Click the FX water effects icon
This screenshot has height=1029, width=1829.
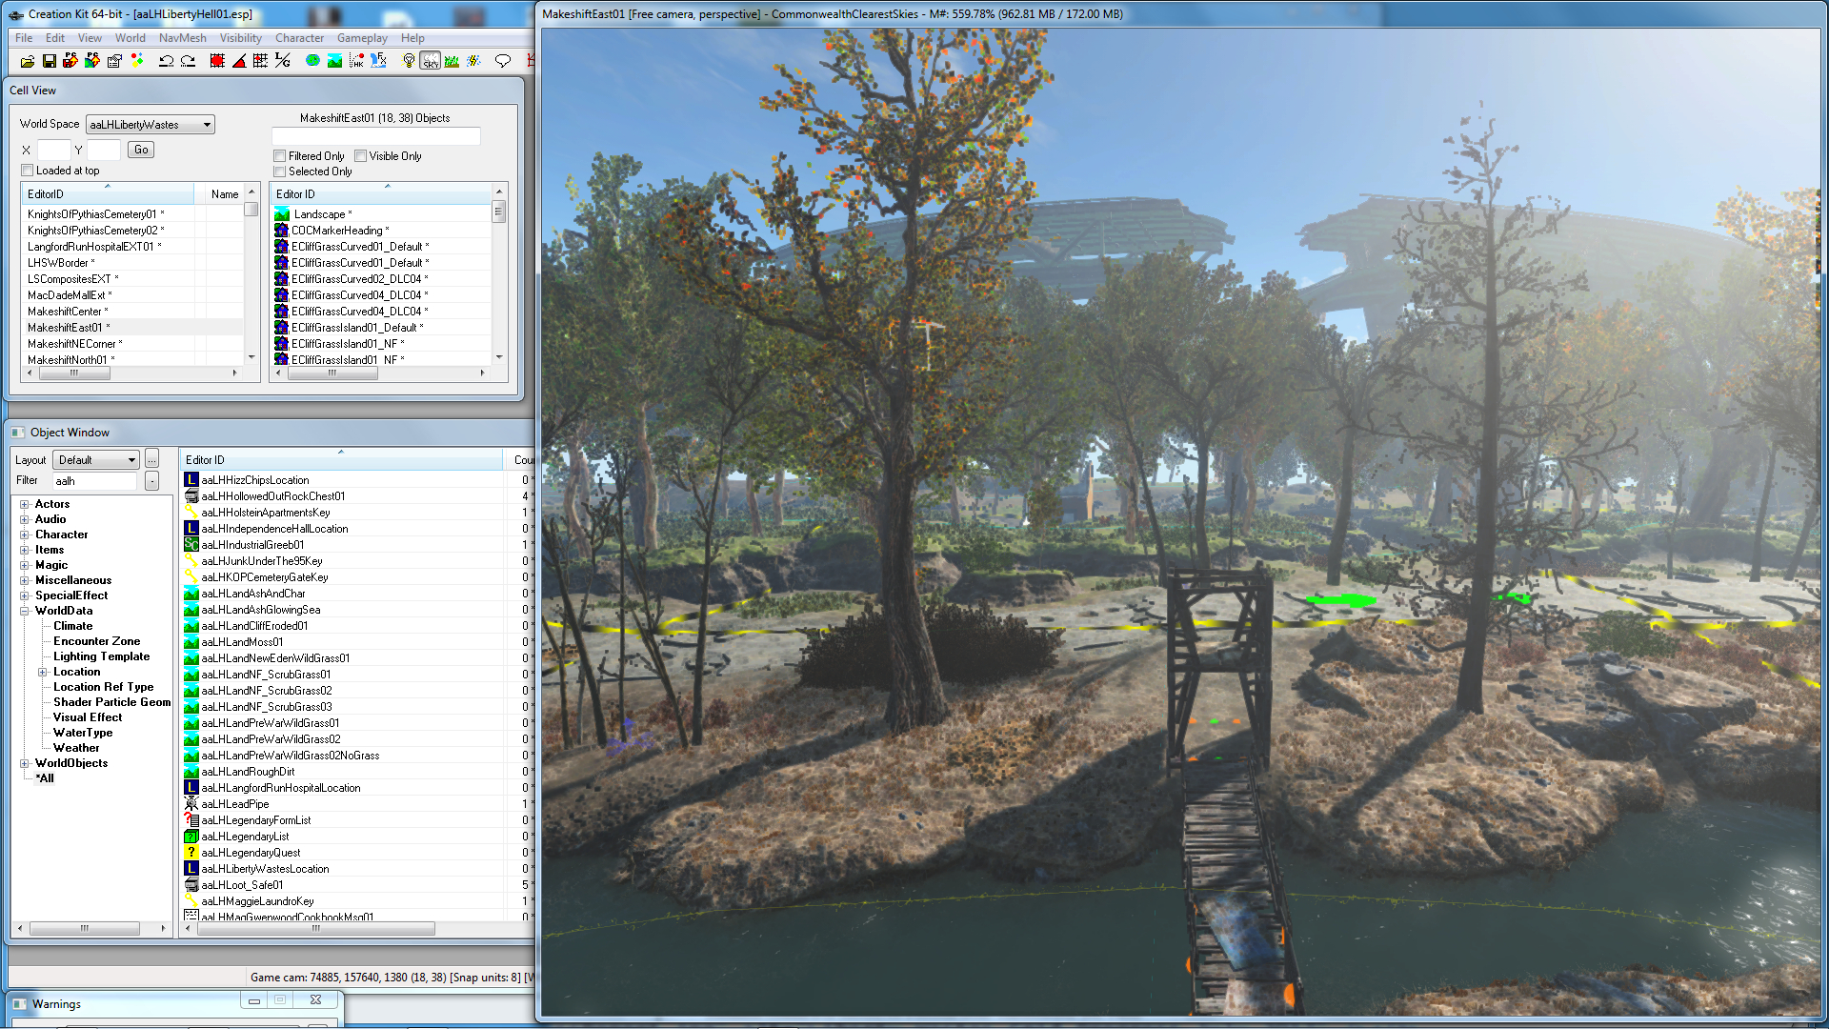pos(378,61)
